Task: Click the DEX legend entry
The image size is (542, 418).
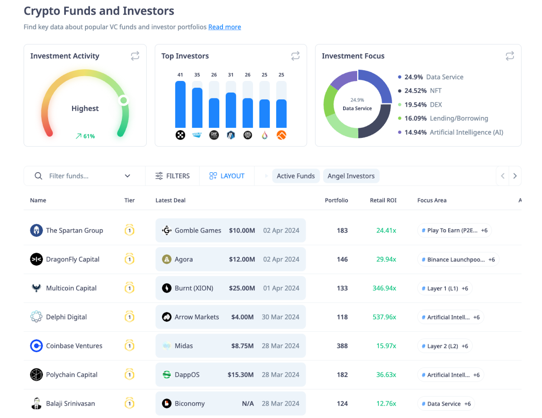Action: [x=420, y=105]
